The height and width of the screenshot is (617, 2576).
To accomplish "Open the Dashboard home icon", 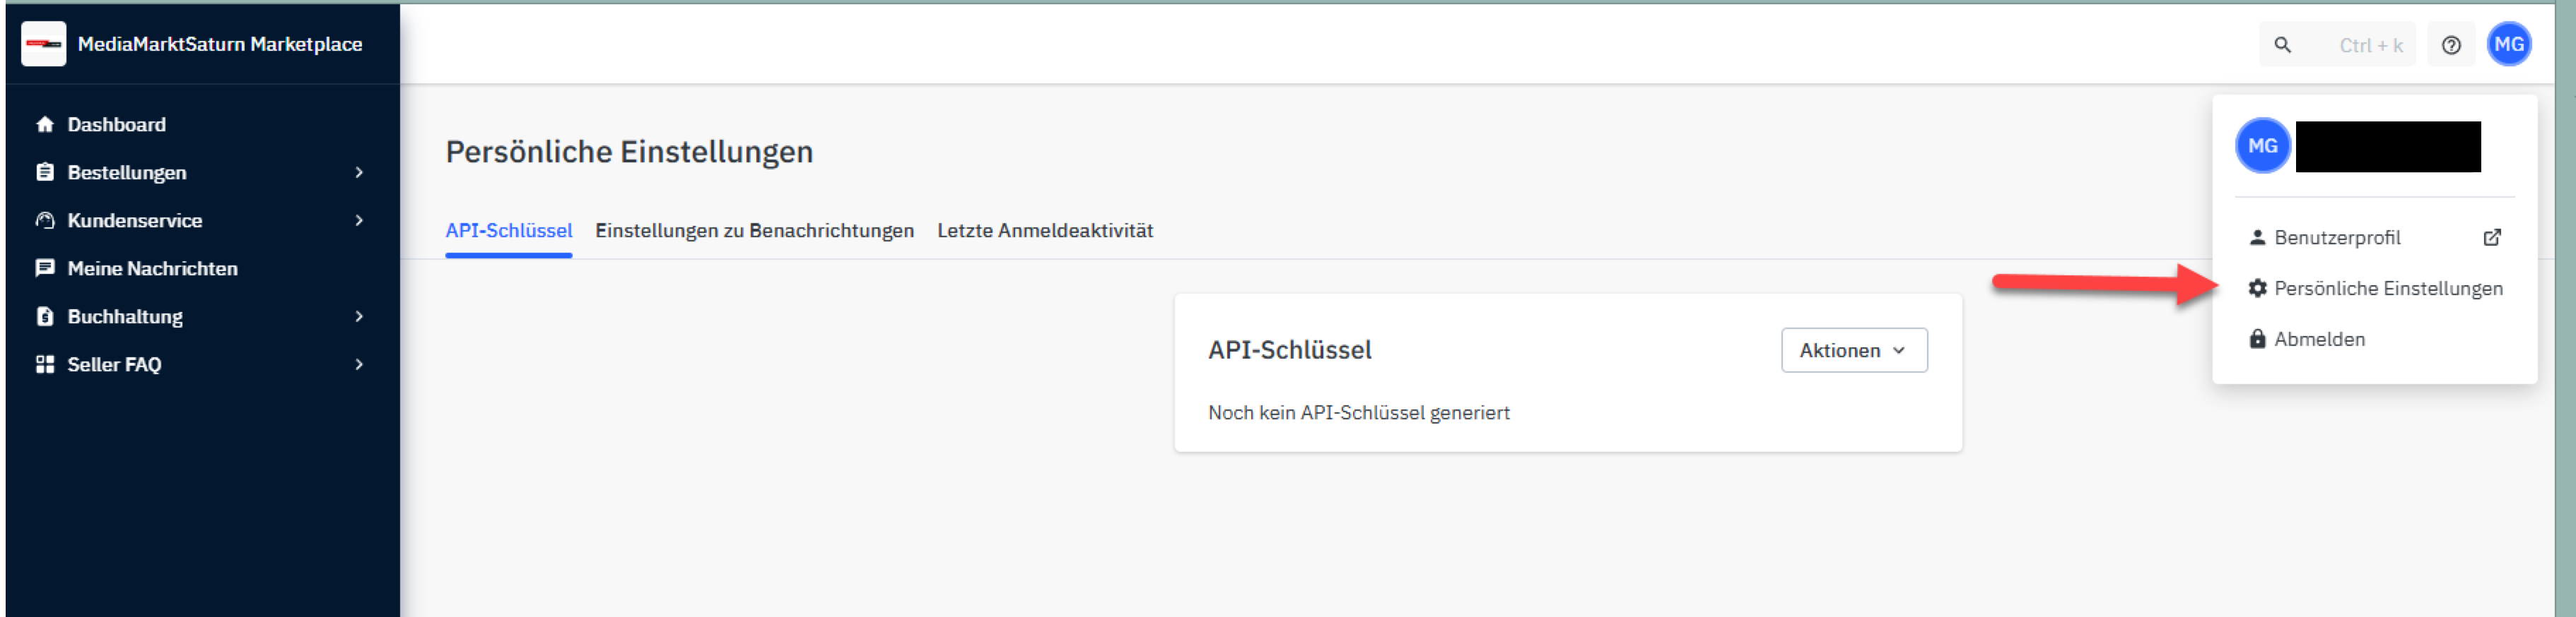I will coord(45,125).
